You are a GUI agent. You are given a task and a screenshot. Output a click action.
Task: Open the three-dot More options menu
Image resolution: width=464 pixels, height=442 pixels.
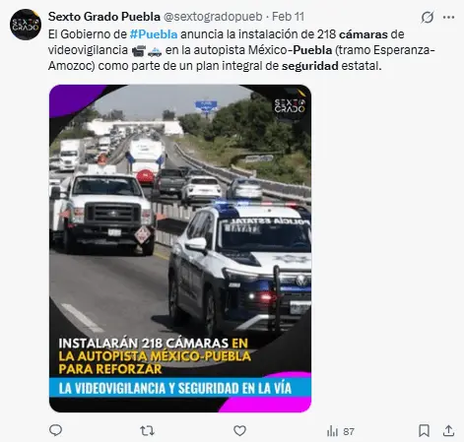pos(448,17)
